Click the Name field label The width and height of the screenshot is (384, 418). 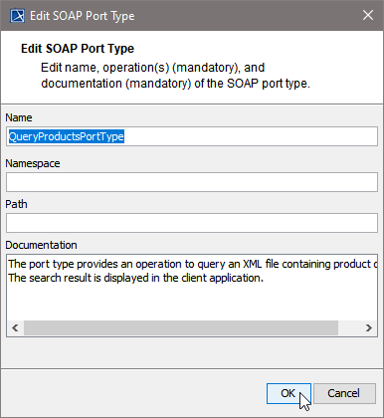coord(19,117)
